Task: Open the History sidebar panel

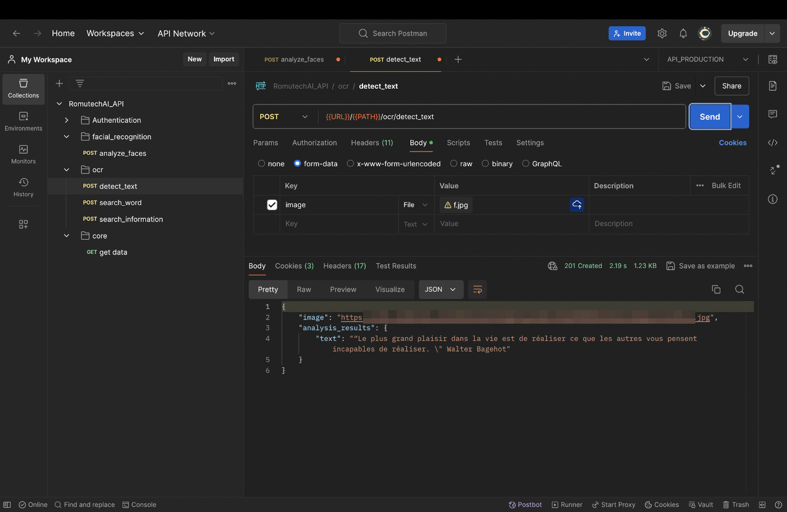Action: point(24,187)
